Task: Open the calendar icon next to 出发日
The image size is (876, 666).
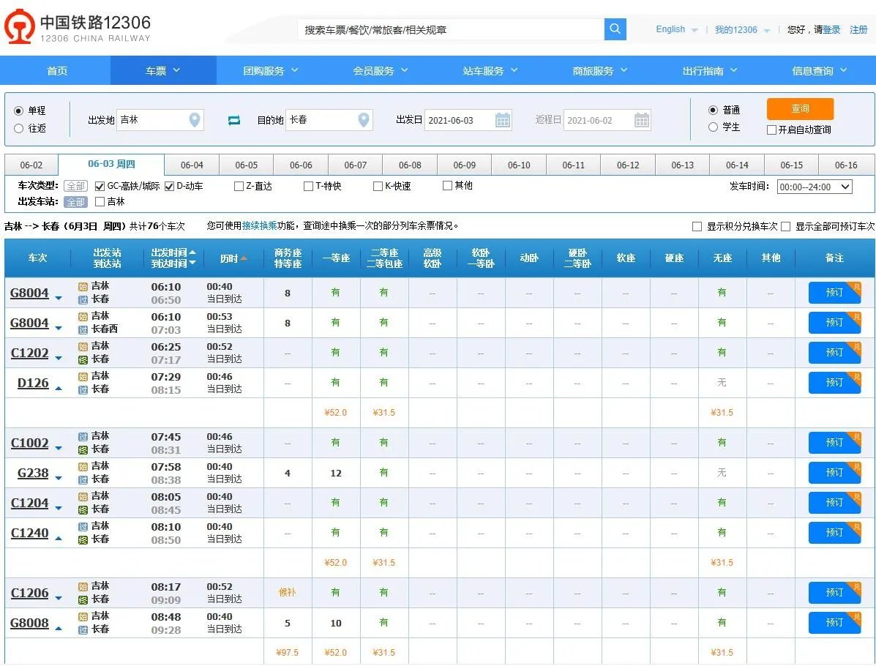Action: 503,120
